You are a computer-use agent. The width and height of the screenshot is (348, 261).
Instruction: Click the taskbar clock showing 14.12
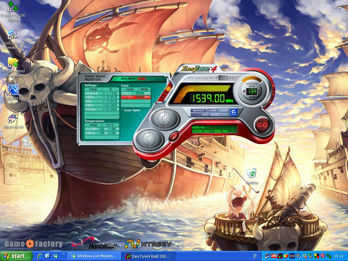coord(339,256)
